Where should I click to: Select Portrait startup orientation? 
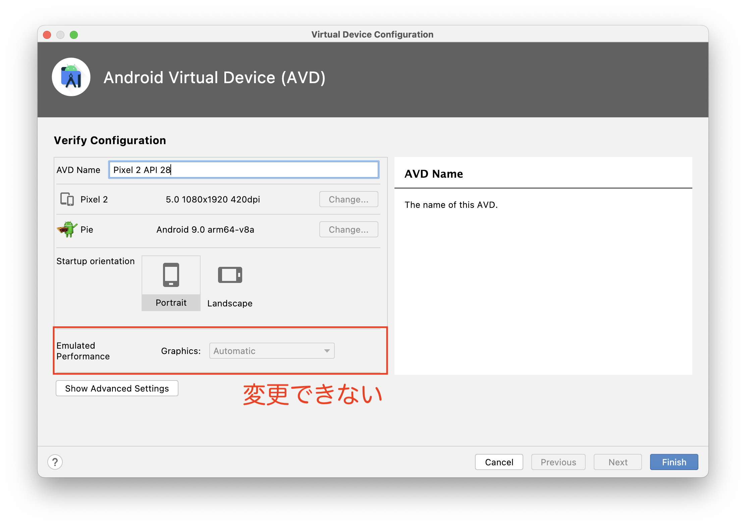[x=171, y=283]
